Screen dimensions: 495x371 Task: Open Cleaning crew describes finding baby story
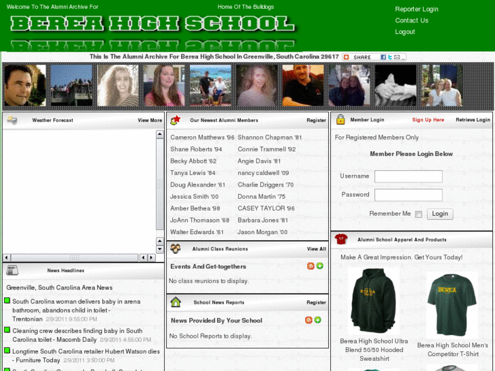(x=78, y=335)
